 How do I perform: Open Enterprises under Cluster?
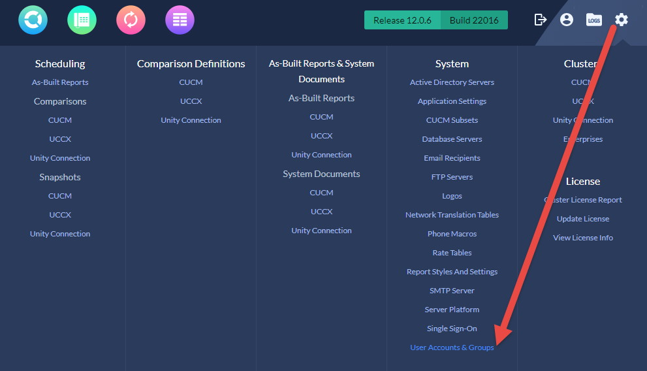583,139
